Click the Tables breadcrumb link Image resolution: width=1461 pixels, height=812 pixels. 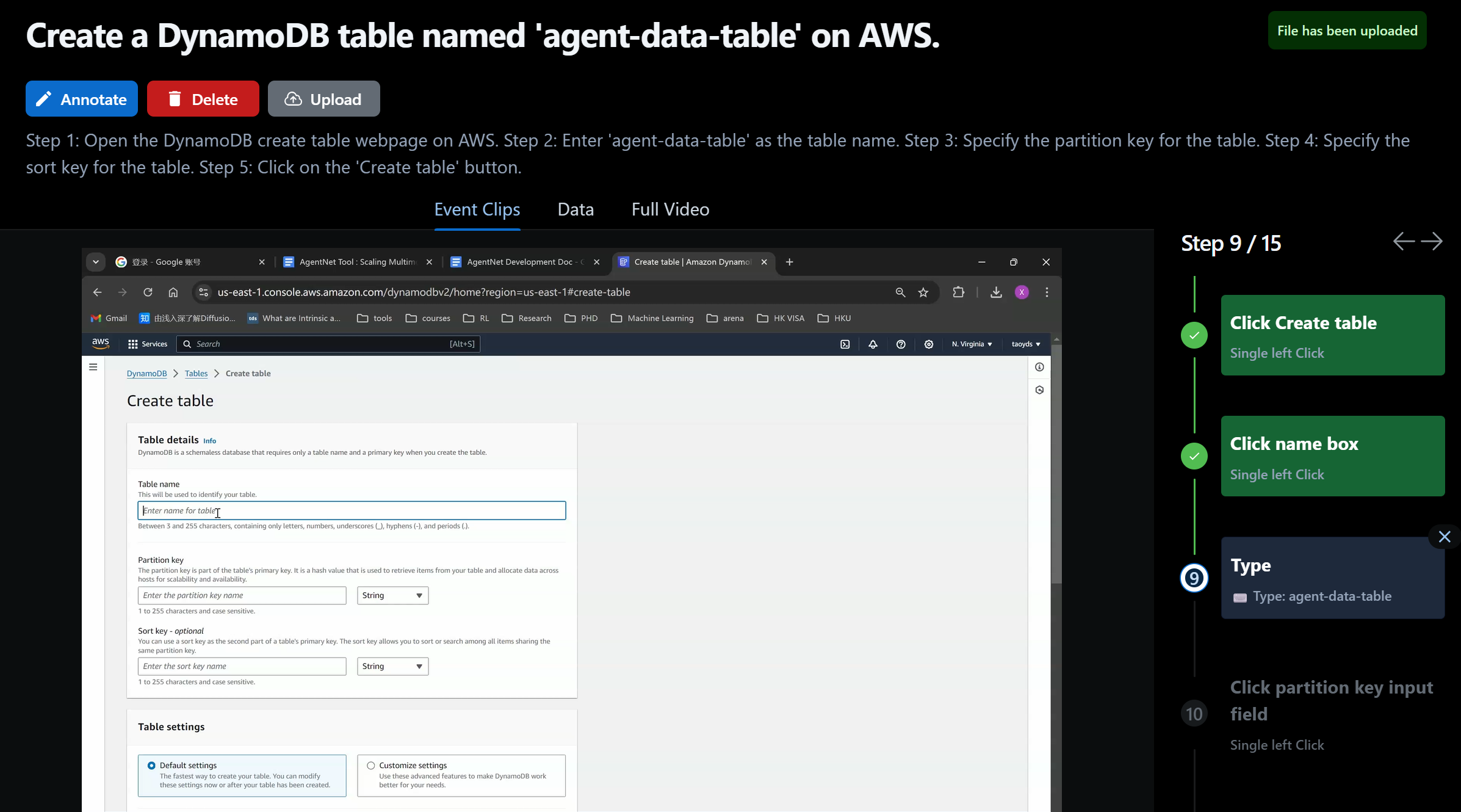(196, 374)
